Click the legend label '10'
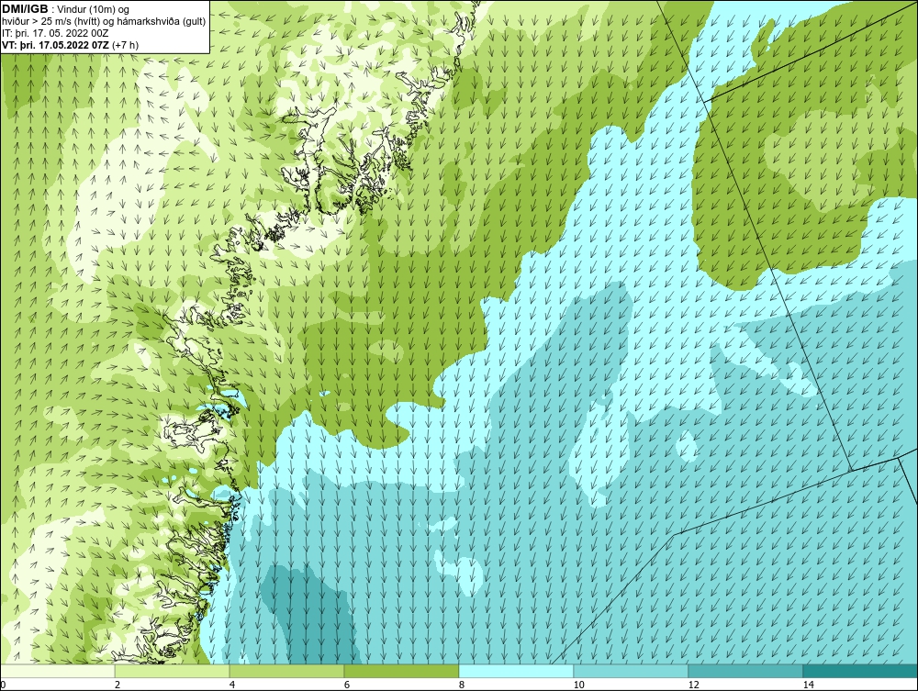This screenshot has width=918, height=691. click(x=579, y=685)
